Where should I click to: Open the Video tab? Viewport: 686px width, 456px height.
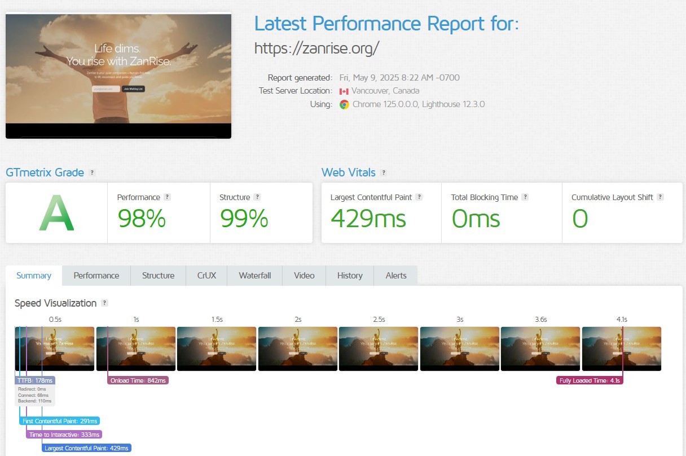pos(304,276)
